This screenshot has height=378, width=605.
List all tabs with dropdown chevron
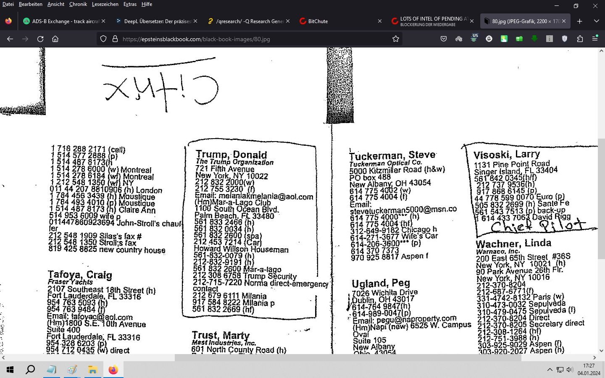point(596,21)
